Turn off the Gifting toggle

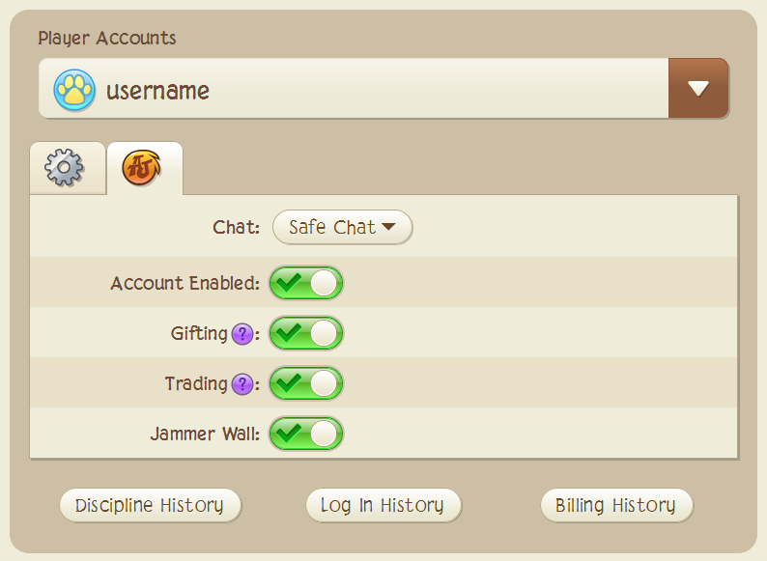tap(306, 334)
